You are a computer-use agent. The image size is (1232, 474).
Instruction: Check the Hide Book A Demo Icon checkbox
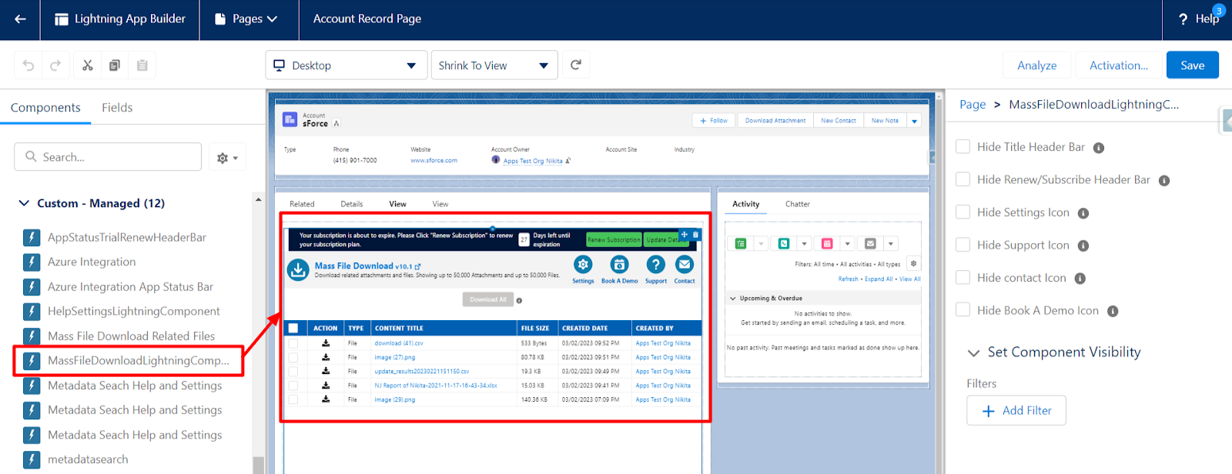click(962, 309)
